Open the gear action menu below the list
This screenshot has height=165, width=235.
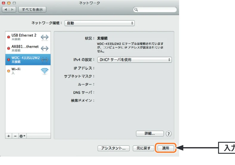point(22,136)
